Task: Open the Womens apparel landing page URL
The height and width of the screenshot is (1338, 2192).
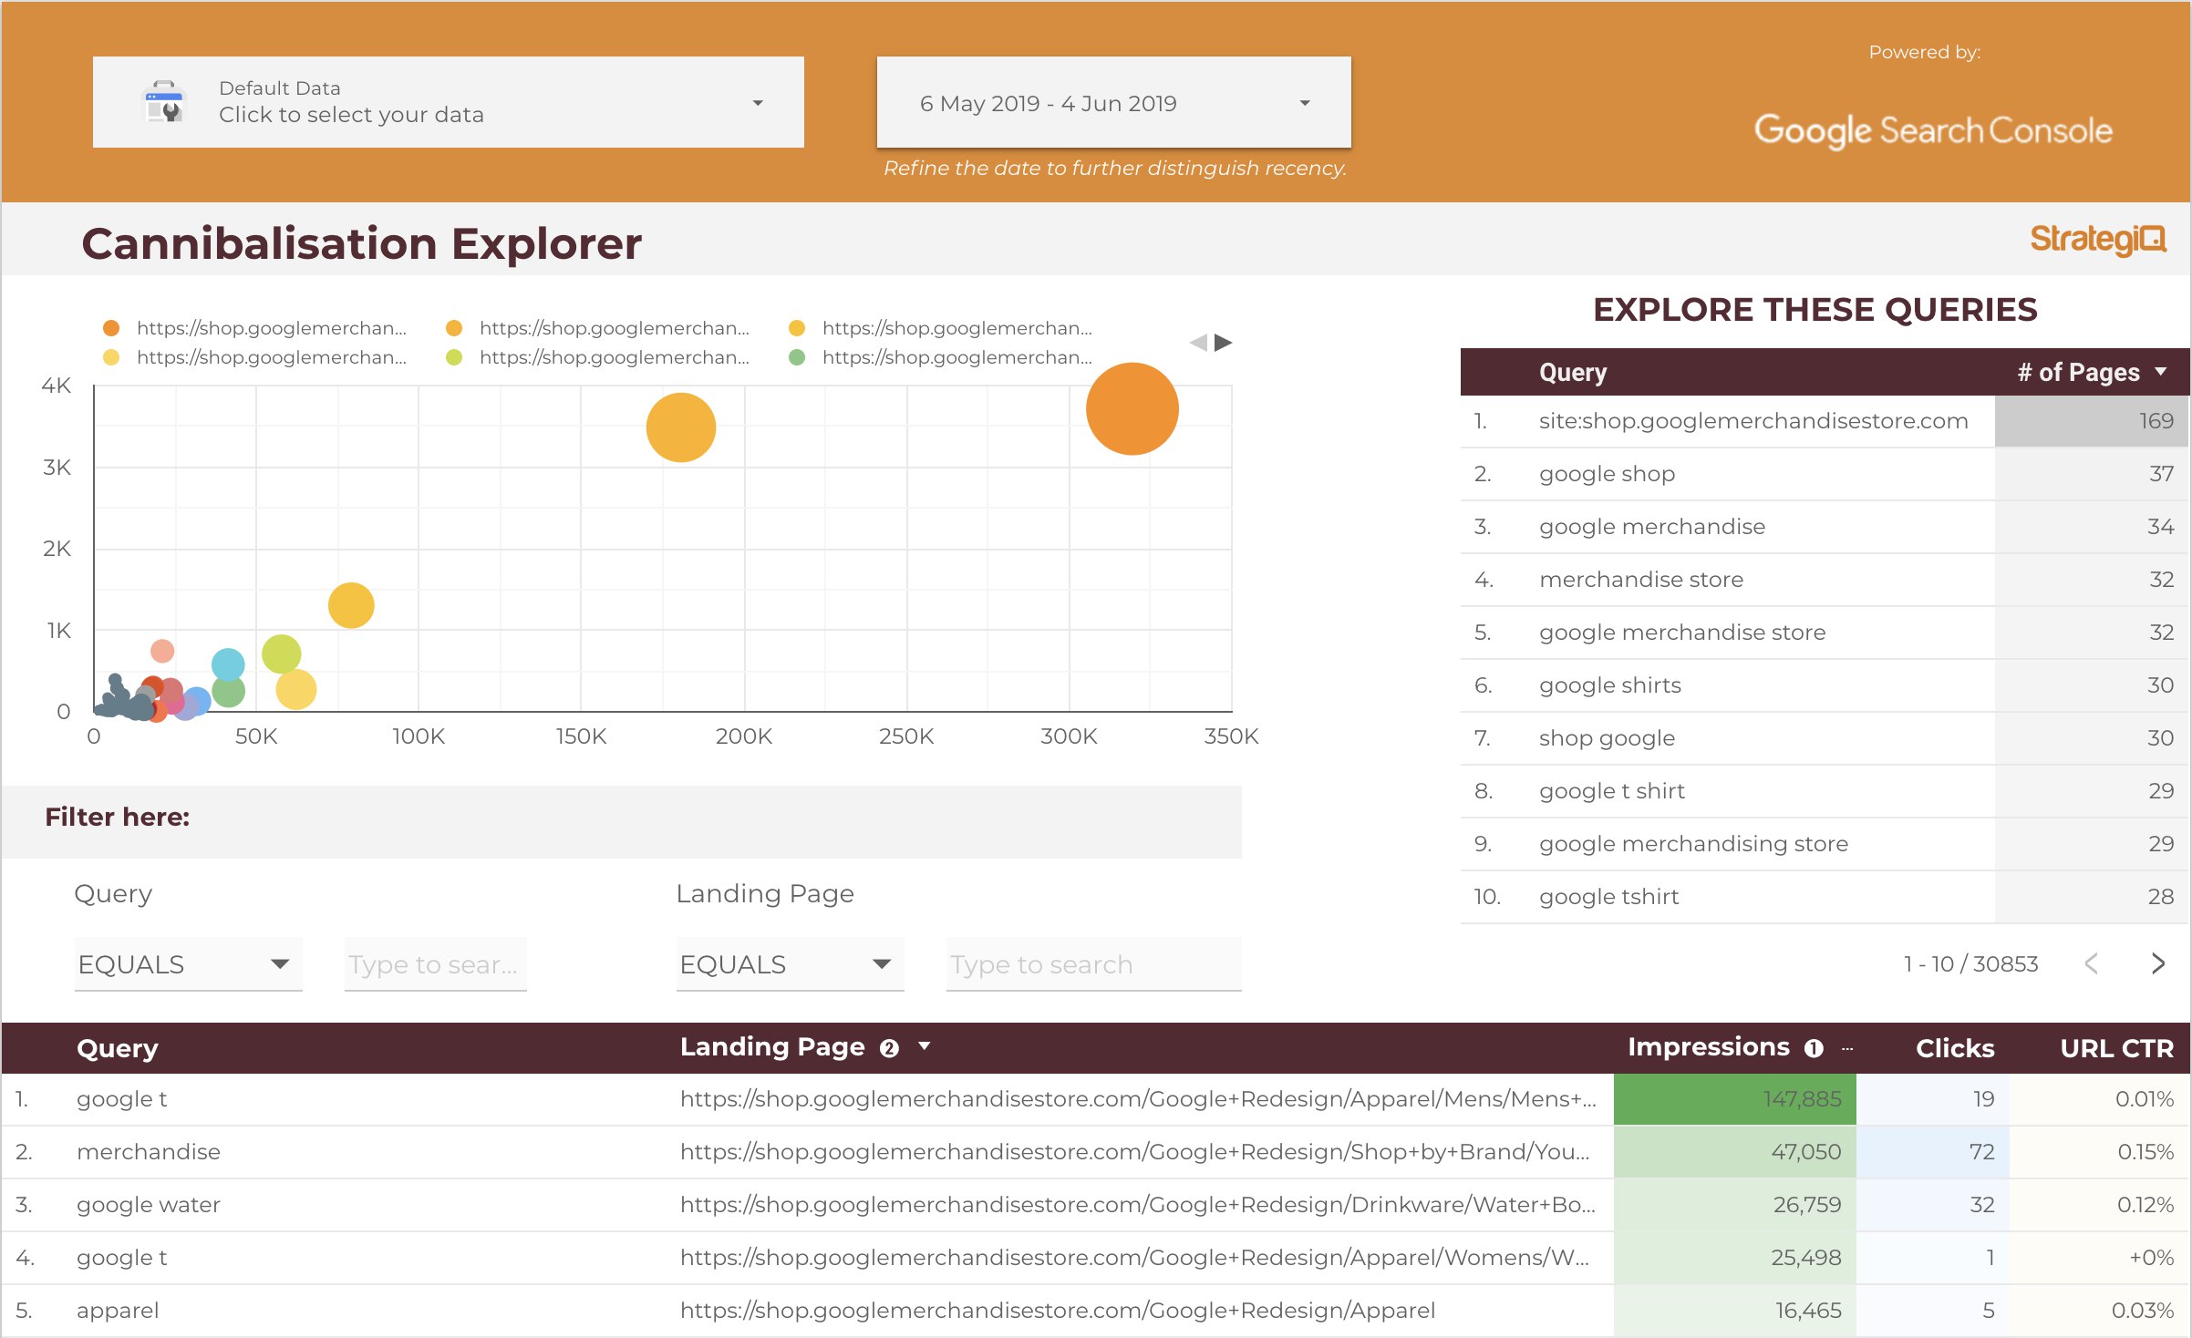Action: (1135, 1258)
